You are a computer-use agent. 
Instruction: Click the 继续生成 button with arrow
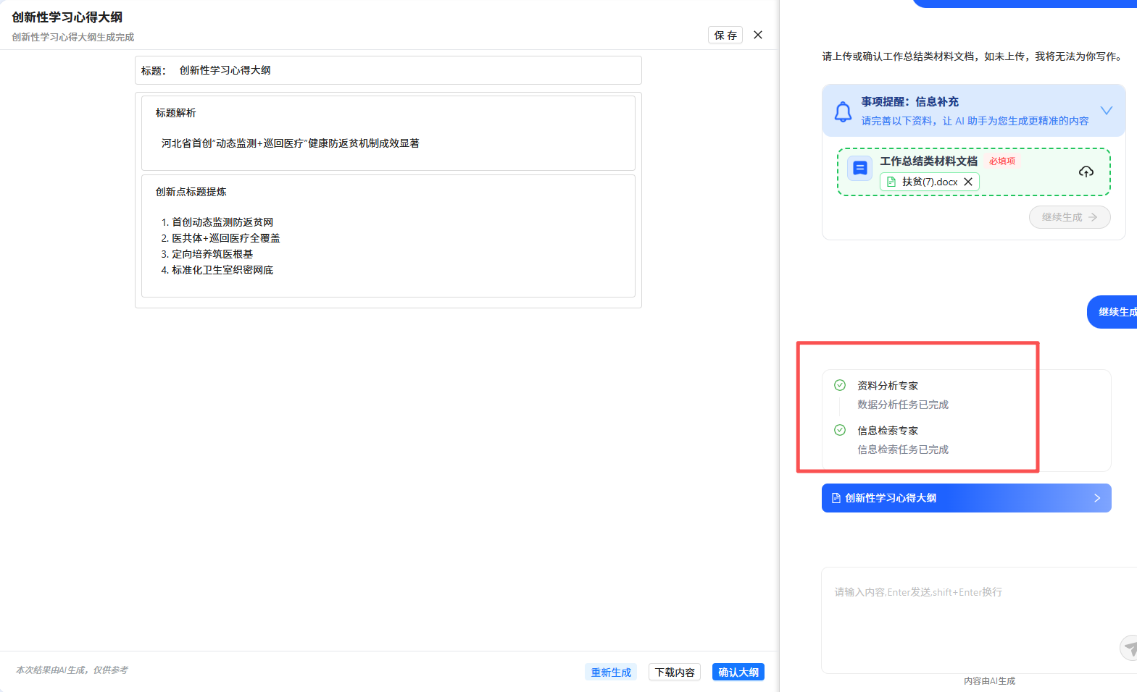[1069, 217]
